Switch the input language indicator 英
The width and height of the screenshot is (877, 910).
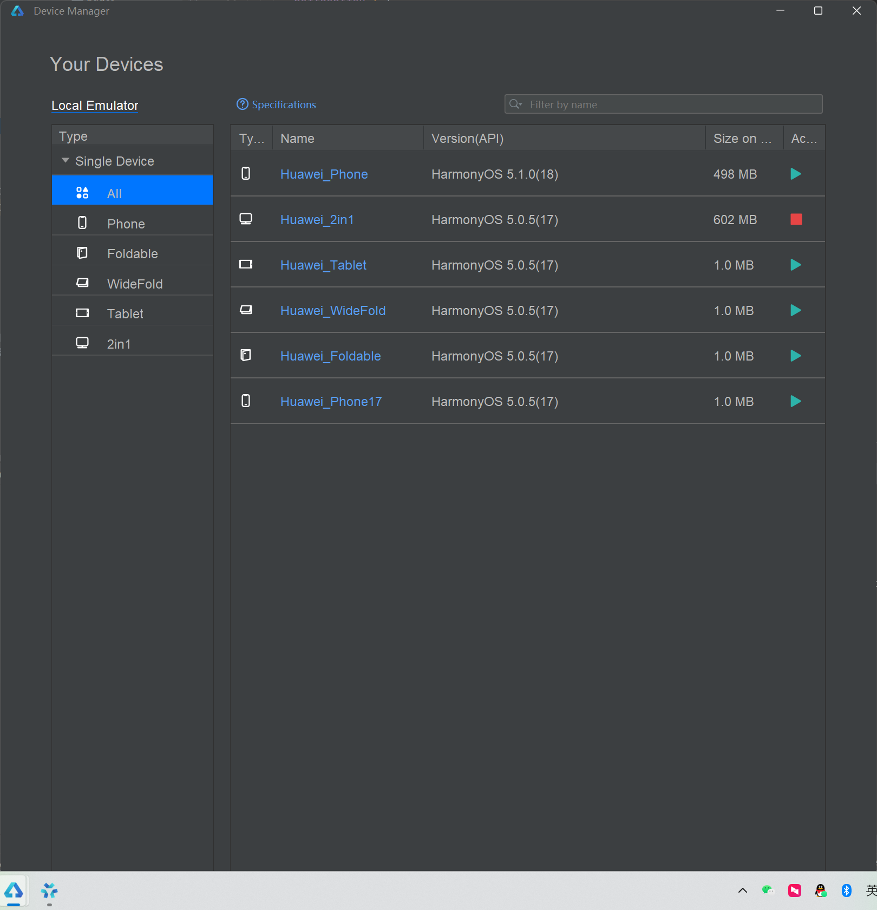[x=871, y=891]
